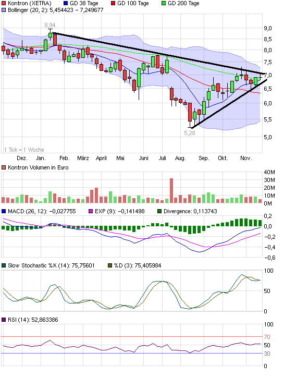Click the Okt. month axis label
The image size is (284, 377).
(x=223, y=158)
